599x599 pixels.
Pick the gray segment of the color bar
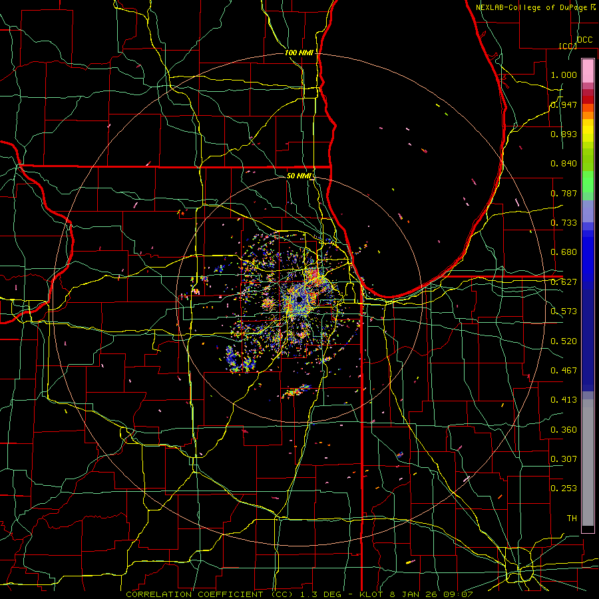[588, 463]
